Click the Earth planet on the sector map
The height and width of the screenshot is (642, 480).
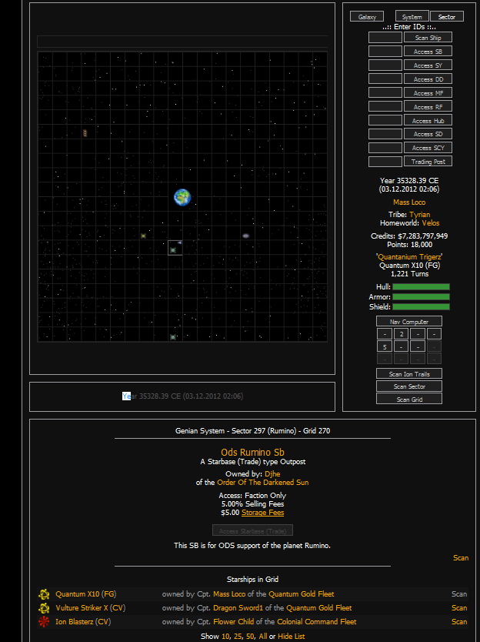pos(182,197)
